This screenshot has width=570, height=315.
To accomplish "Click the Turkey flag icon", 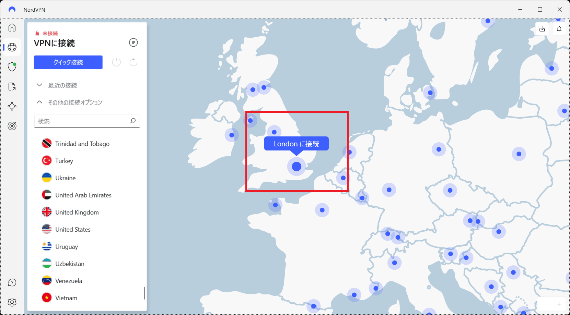I will (47, 161).
